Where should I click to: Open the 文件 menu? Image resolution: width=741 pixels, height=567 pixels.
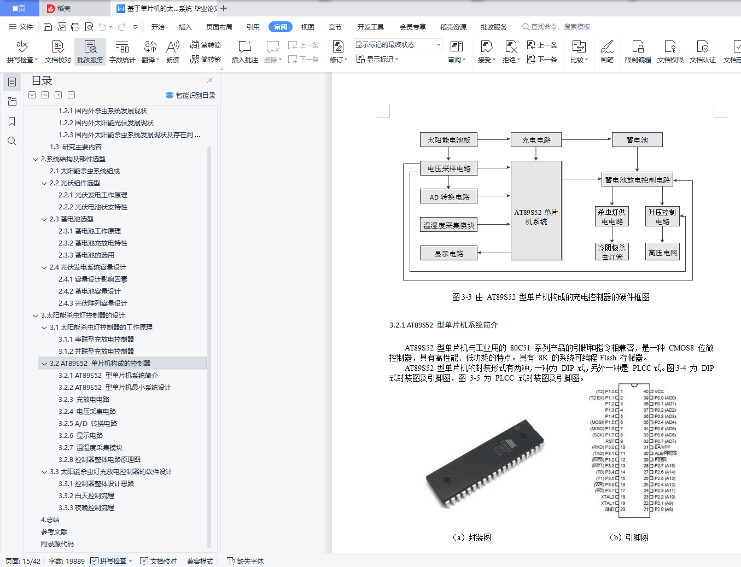click(21, 27)
